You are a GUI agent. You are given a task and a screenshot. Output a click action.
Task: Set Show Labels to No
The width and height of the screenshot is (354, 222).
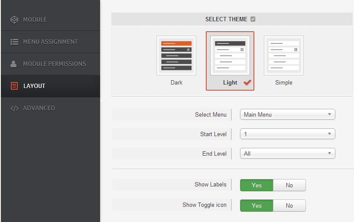289,185
